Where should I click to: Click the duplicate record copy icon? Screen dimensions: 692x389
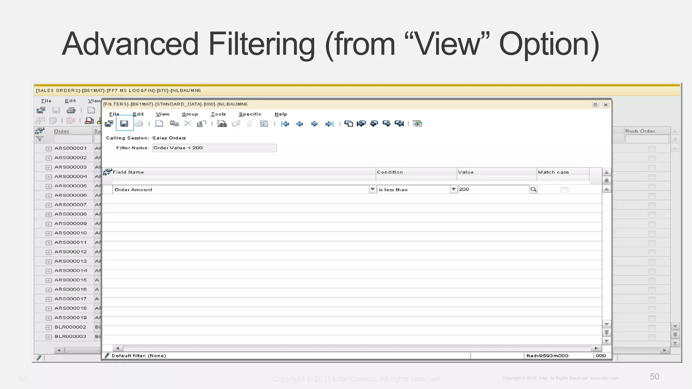pyautogui.click(x=174, y=124)
